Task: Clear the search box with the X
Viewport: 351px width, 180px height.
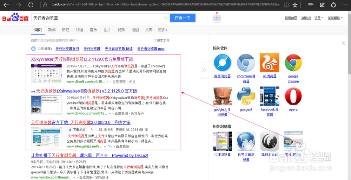Action: tap(166, 18)
